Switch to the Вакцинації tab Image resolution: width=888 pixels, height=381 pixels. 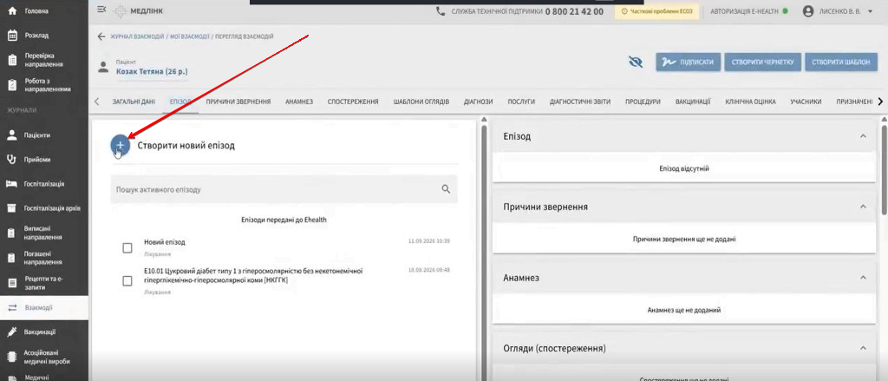pos(693,102)
